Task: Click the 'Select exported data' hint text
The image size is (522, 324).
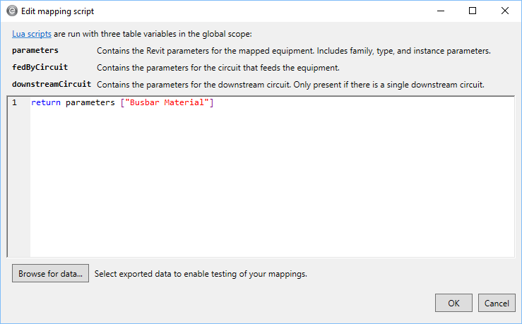Action: [x=201, y=273]
